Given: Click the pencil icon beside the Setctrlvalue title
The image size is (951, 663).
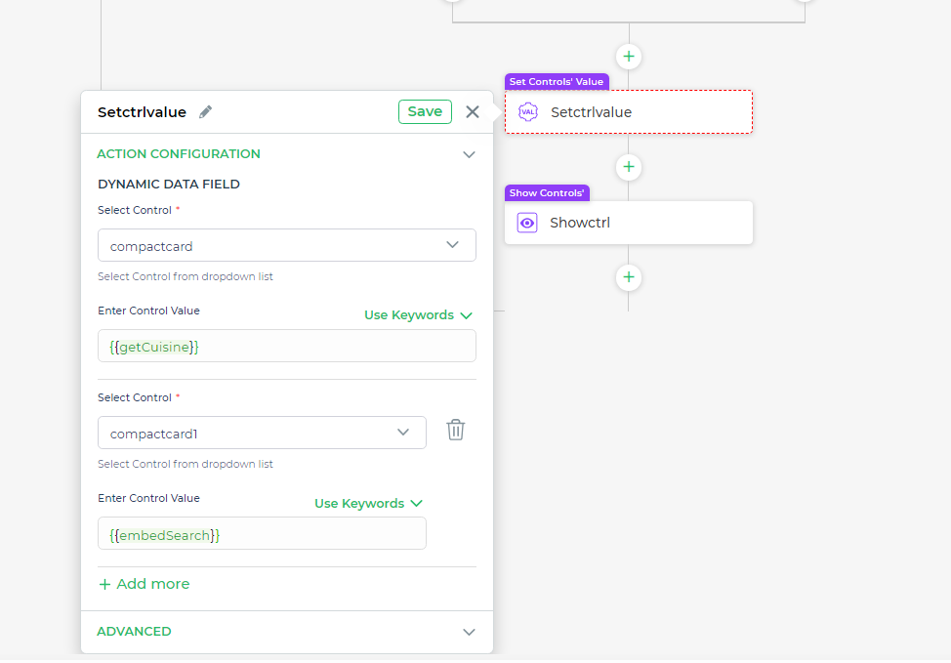Looking at the screenshot, I should [x=205, y=112].
